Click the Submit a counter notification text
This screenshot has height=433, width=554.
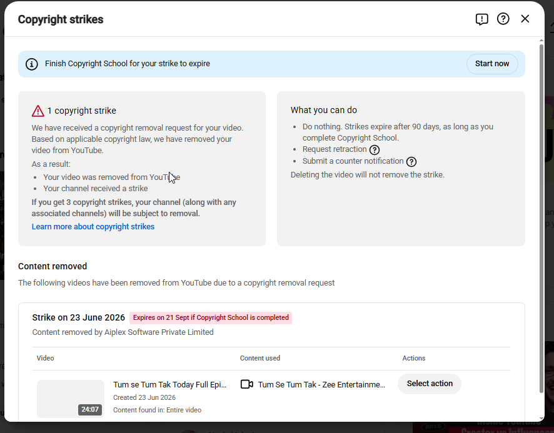coord(353,161)
